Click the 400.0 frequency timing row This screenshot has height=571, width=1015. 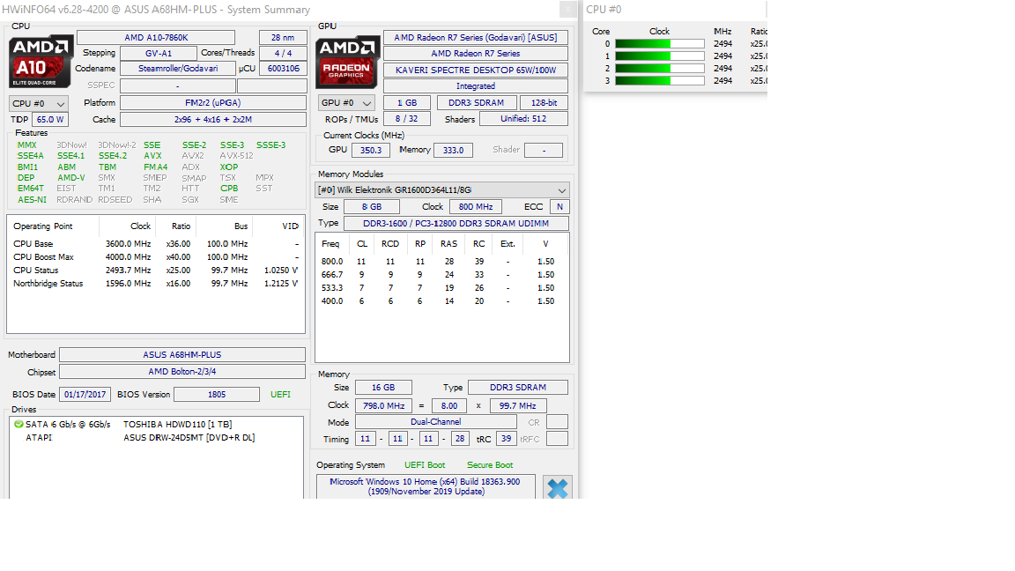(x=441, y=301)
